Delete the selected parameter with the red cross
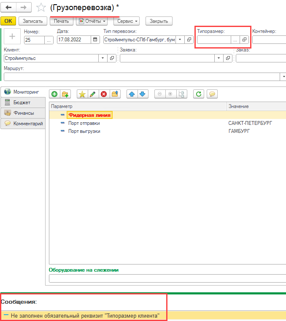This screenshot has height=321, width=286. 104,94
